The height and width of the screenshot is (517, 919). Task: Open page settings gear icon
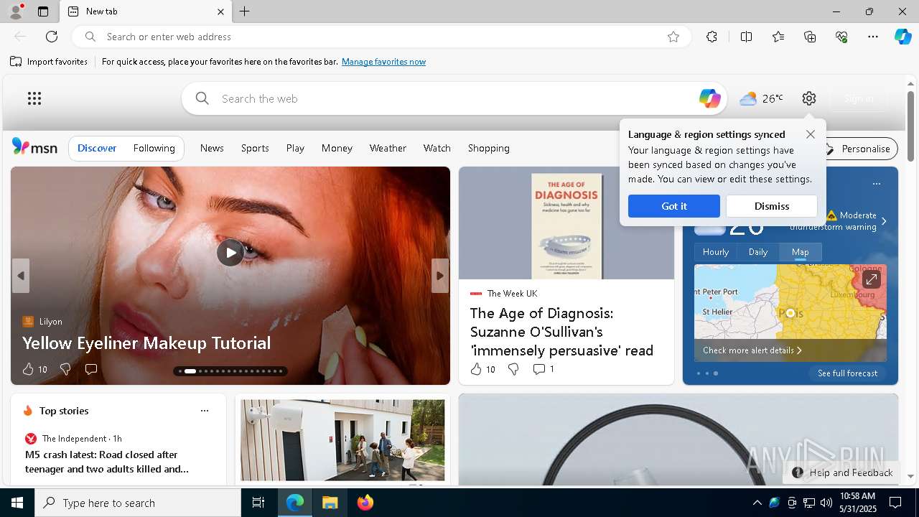[x=809, y=98]
